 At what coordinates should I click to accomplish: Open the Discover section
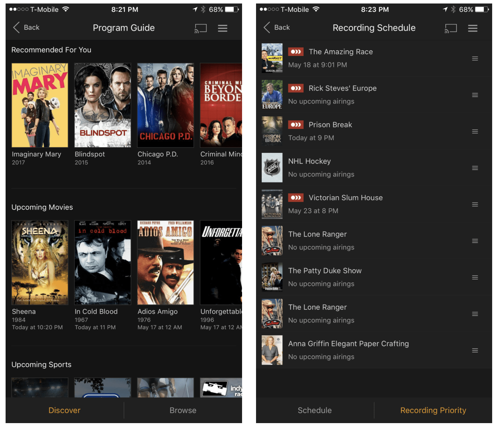point(64,410)
